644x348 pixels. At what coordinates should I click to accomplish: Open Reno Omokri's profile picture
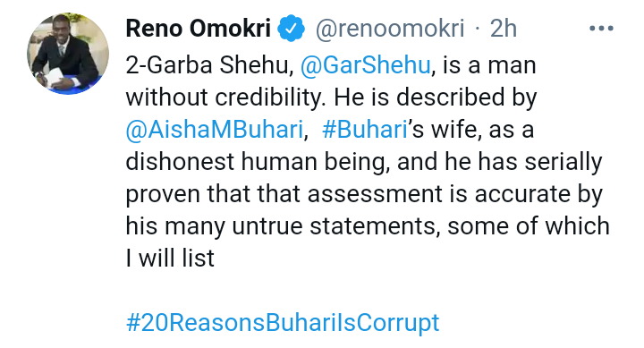[x=68, y=54]
